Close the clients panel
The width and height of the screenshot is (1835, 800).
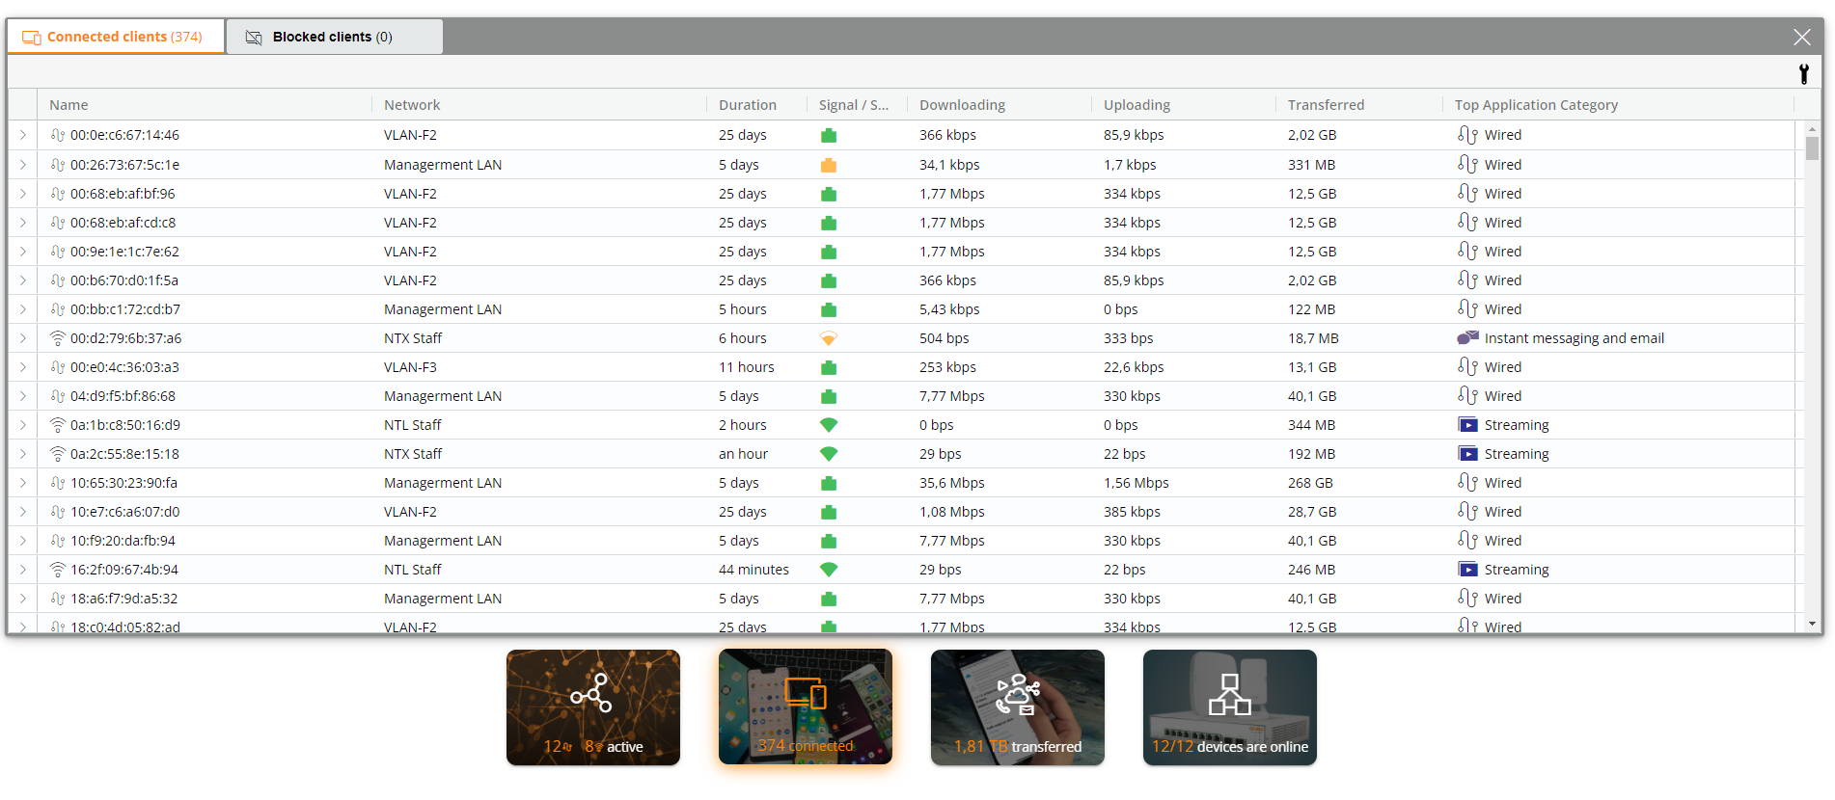click(x=1801, y=37)
